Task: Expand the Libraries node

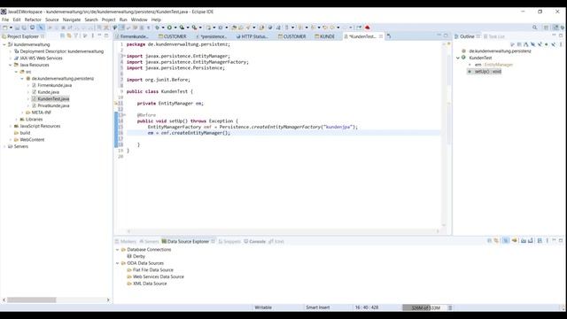Action: (x=16, y=120)
